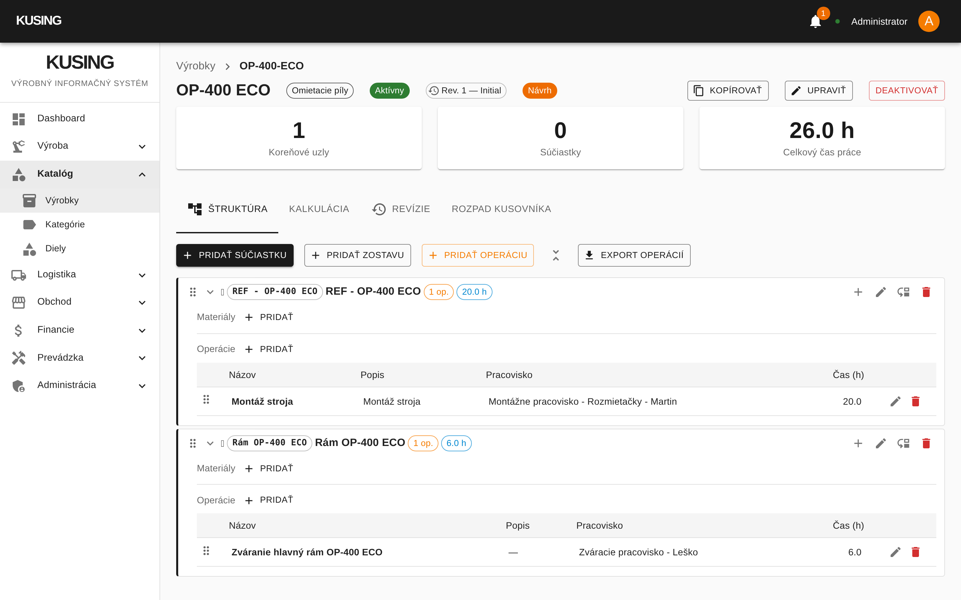
Task: Click the Súčiastky stat card
Action: click(x=560, y=138)
